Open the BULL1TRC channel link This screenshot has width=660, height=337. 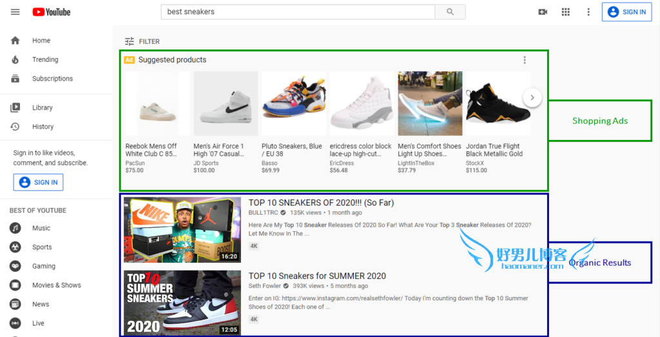point(264,213)
